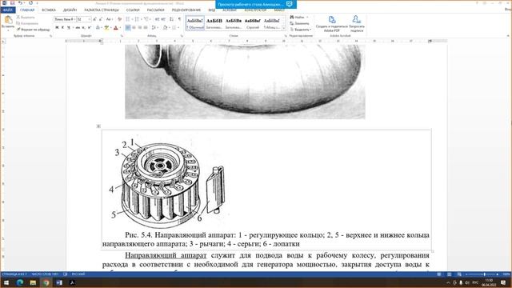Save document via Quick Access Toolbar

click(13, 3)
